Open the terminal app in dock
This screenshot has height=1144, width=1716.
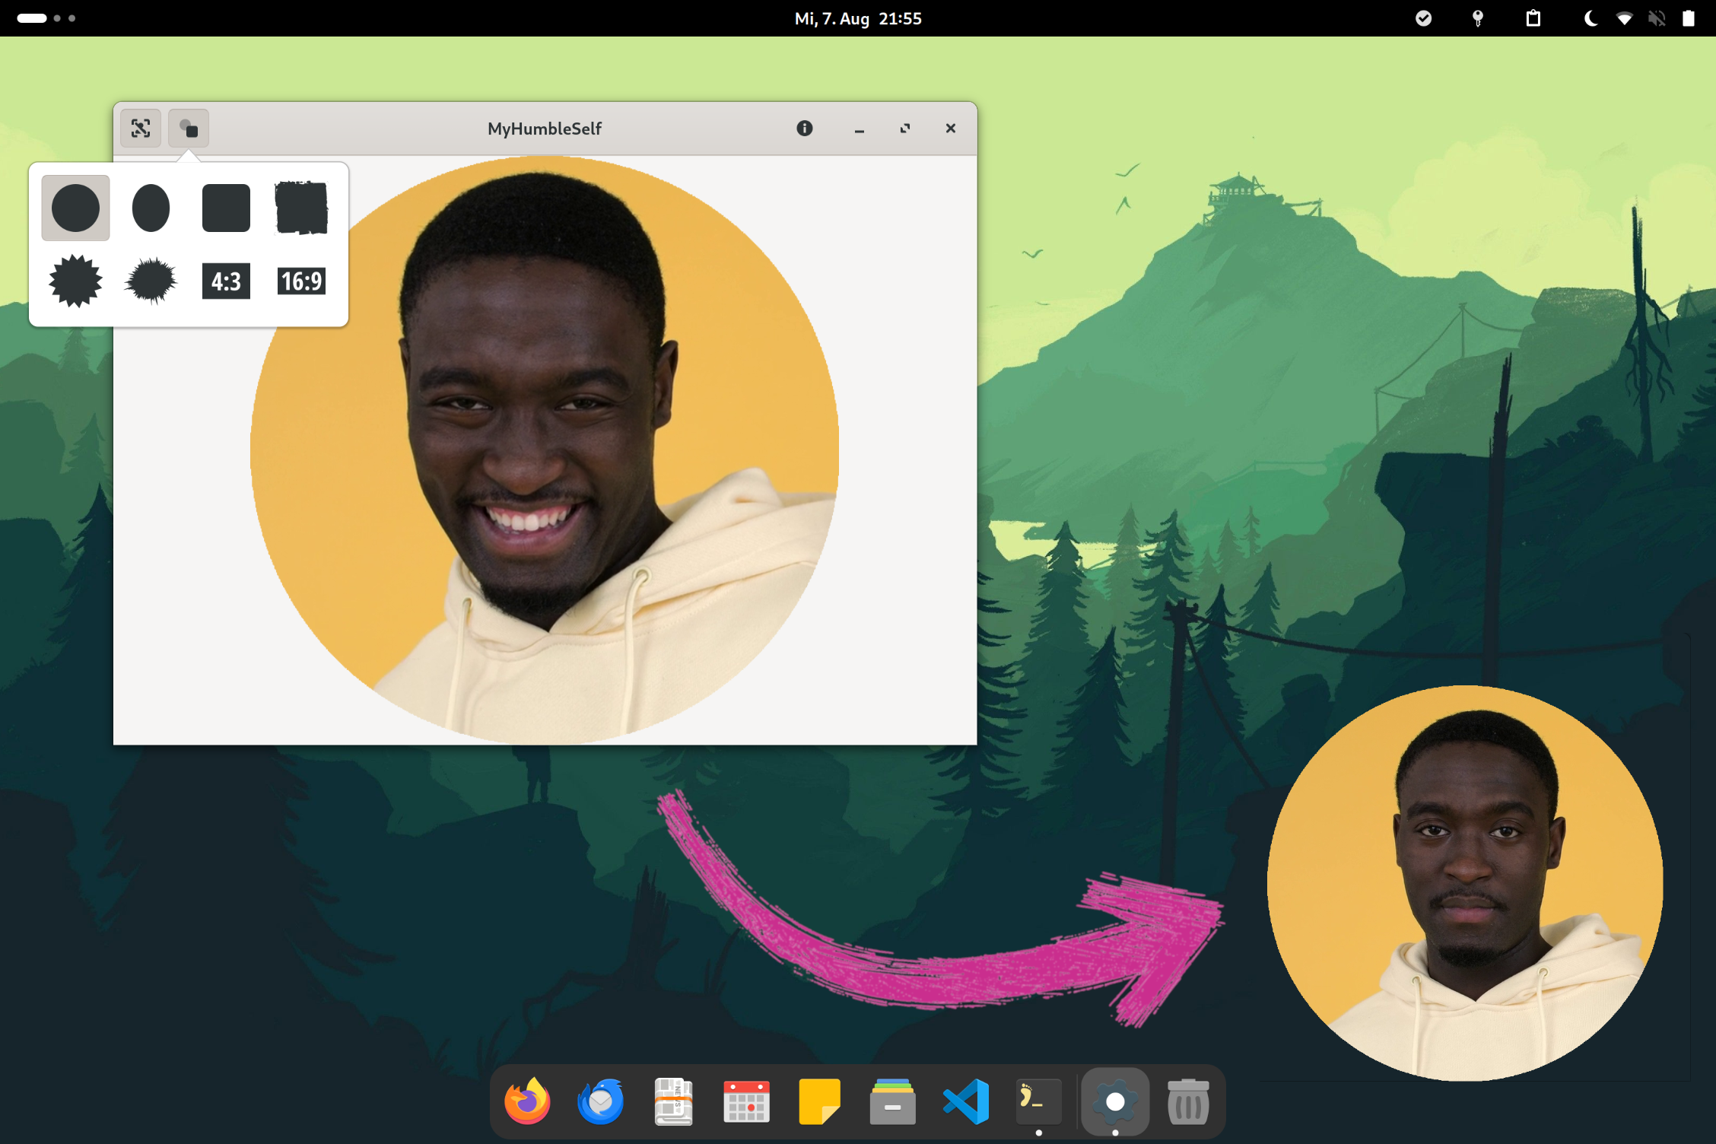(1038, 1101)
